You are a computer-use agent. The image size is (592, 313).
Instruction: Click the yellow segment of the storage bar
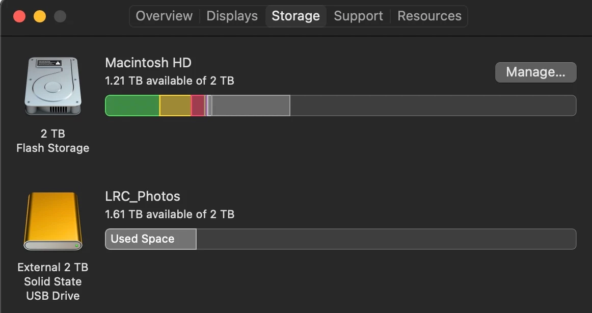tap(175, 106)
